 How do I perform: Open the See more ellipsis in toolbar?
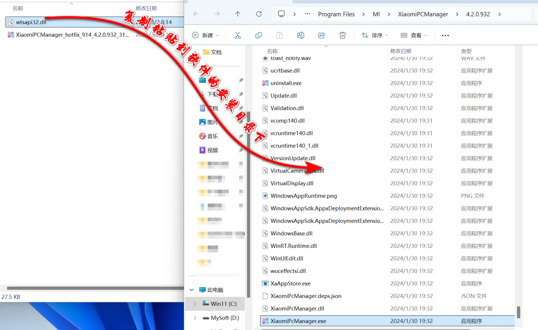[x=445, y=35]
